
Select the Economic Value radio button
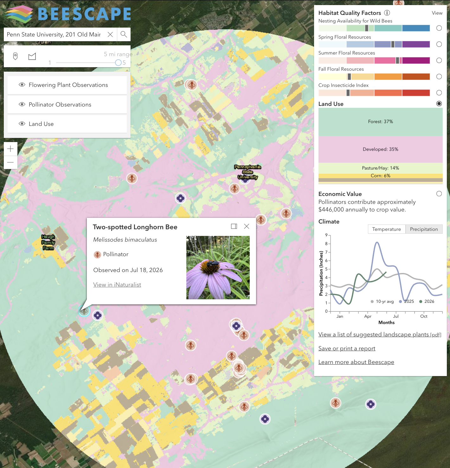point(439,194)
